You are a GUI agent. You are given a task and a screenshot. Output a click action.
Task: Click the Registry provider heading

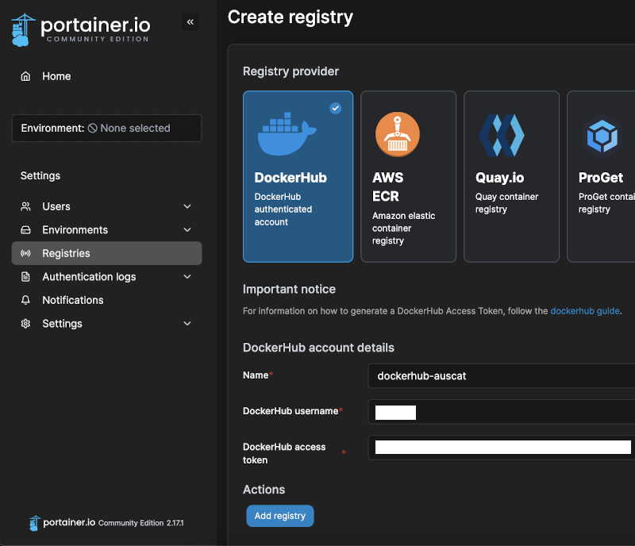coord(291,71)
